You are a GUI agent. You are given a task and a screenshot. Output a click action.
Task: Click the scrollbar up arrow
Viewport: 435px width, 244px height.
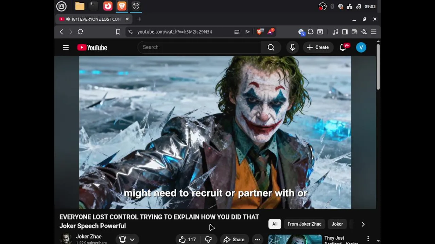point(378,41)
